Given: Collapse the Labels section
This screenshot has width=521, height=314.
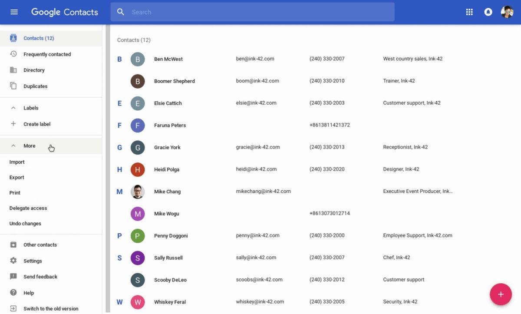Looking at the screenshot, I should pos(13,108).
